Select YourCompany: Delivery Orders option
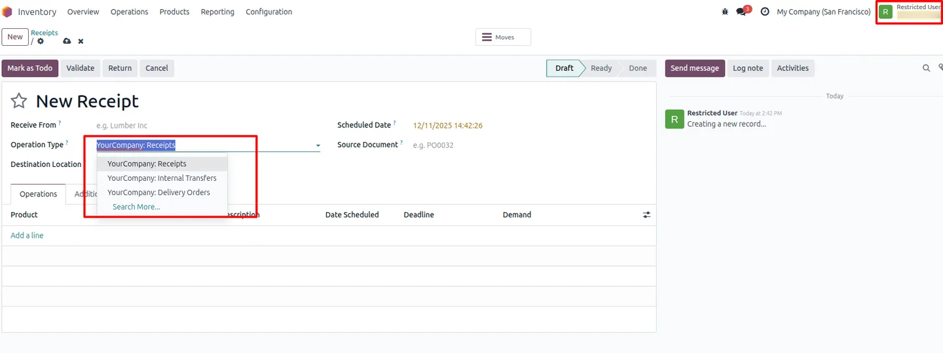943x353 pixels. point(162,193)
